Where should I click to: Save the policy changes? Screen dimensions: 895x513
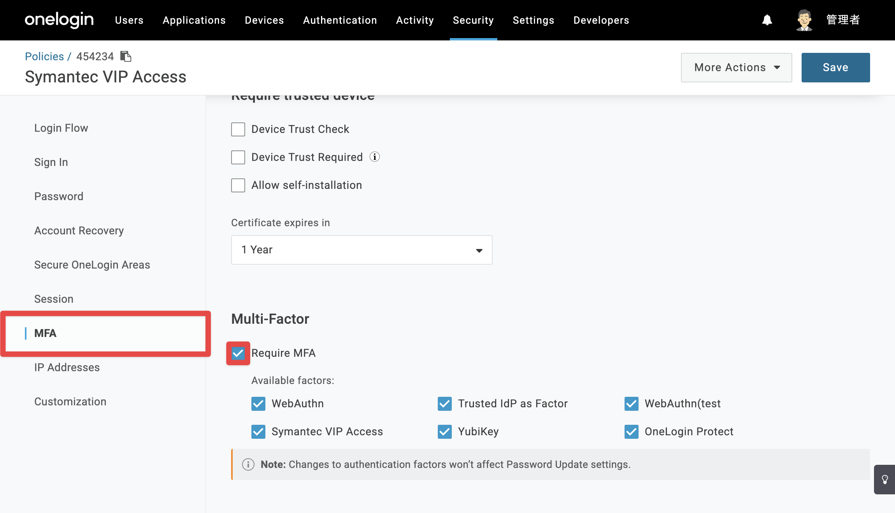pos(836,68)
